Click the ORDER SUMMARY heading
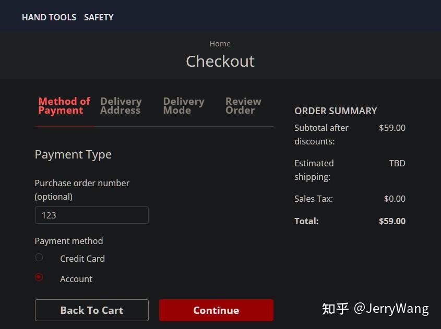441x329 pixels. coord(336,111)
